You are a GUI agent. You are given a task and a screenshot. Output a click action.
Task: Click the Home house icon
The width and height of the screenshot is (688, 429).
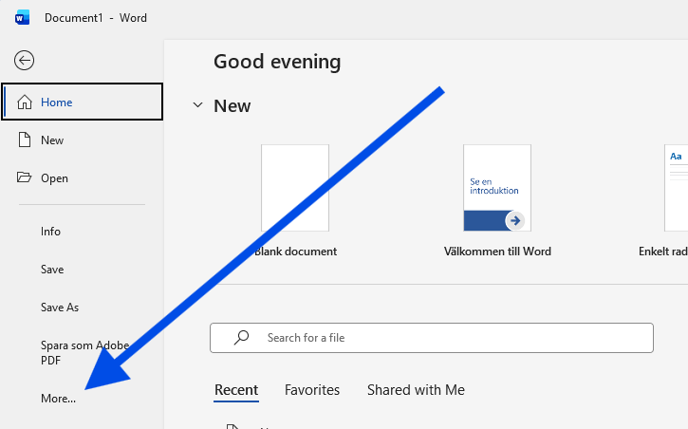tap(25, 102)
